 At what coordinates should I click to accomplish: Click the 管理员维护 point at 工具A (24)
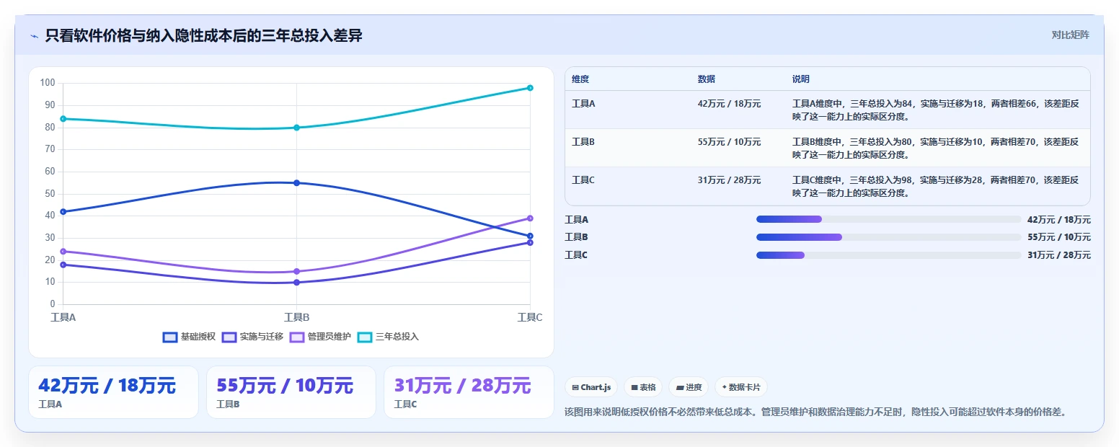pos(63,251)
